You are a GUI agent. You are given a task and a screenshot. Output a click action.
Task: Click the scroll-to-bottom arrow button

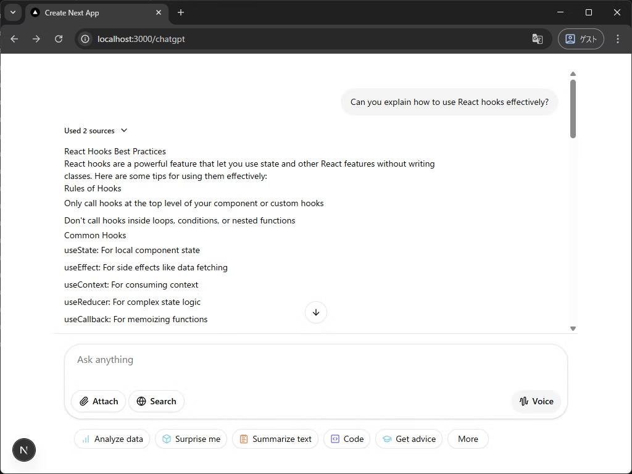[316, 312]
